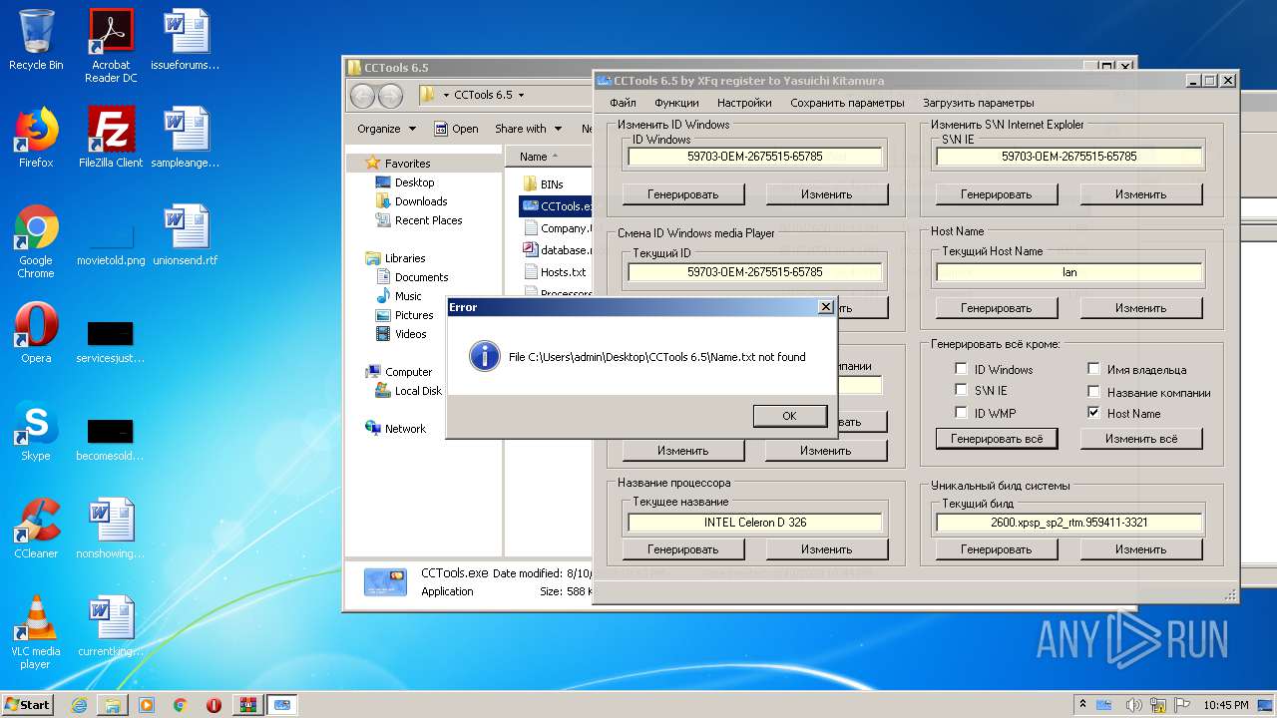Click Internet Explorer taskbar icon
The image size is (1277, 718).
point(79,704)
